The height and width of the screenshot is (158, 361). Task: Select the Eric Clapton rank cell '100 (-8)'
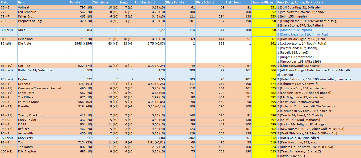(x=9, y=151)
